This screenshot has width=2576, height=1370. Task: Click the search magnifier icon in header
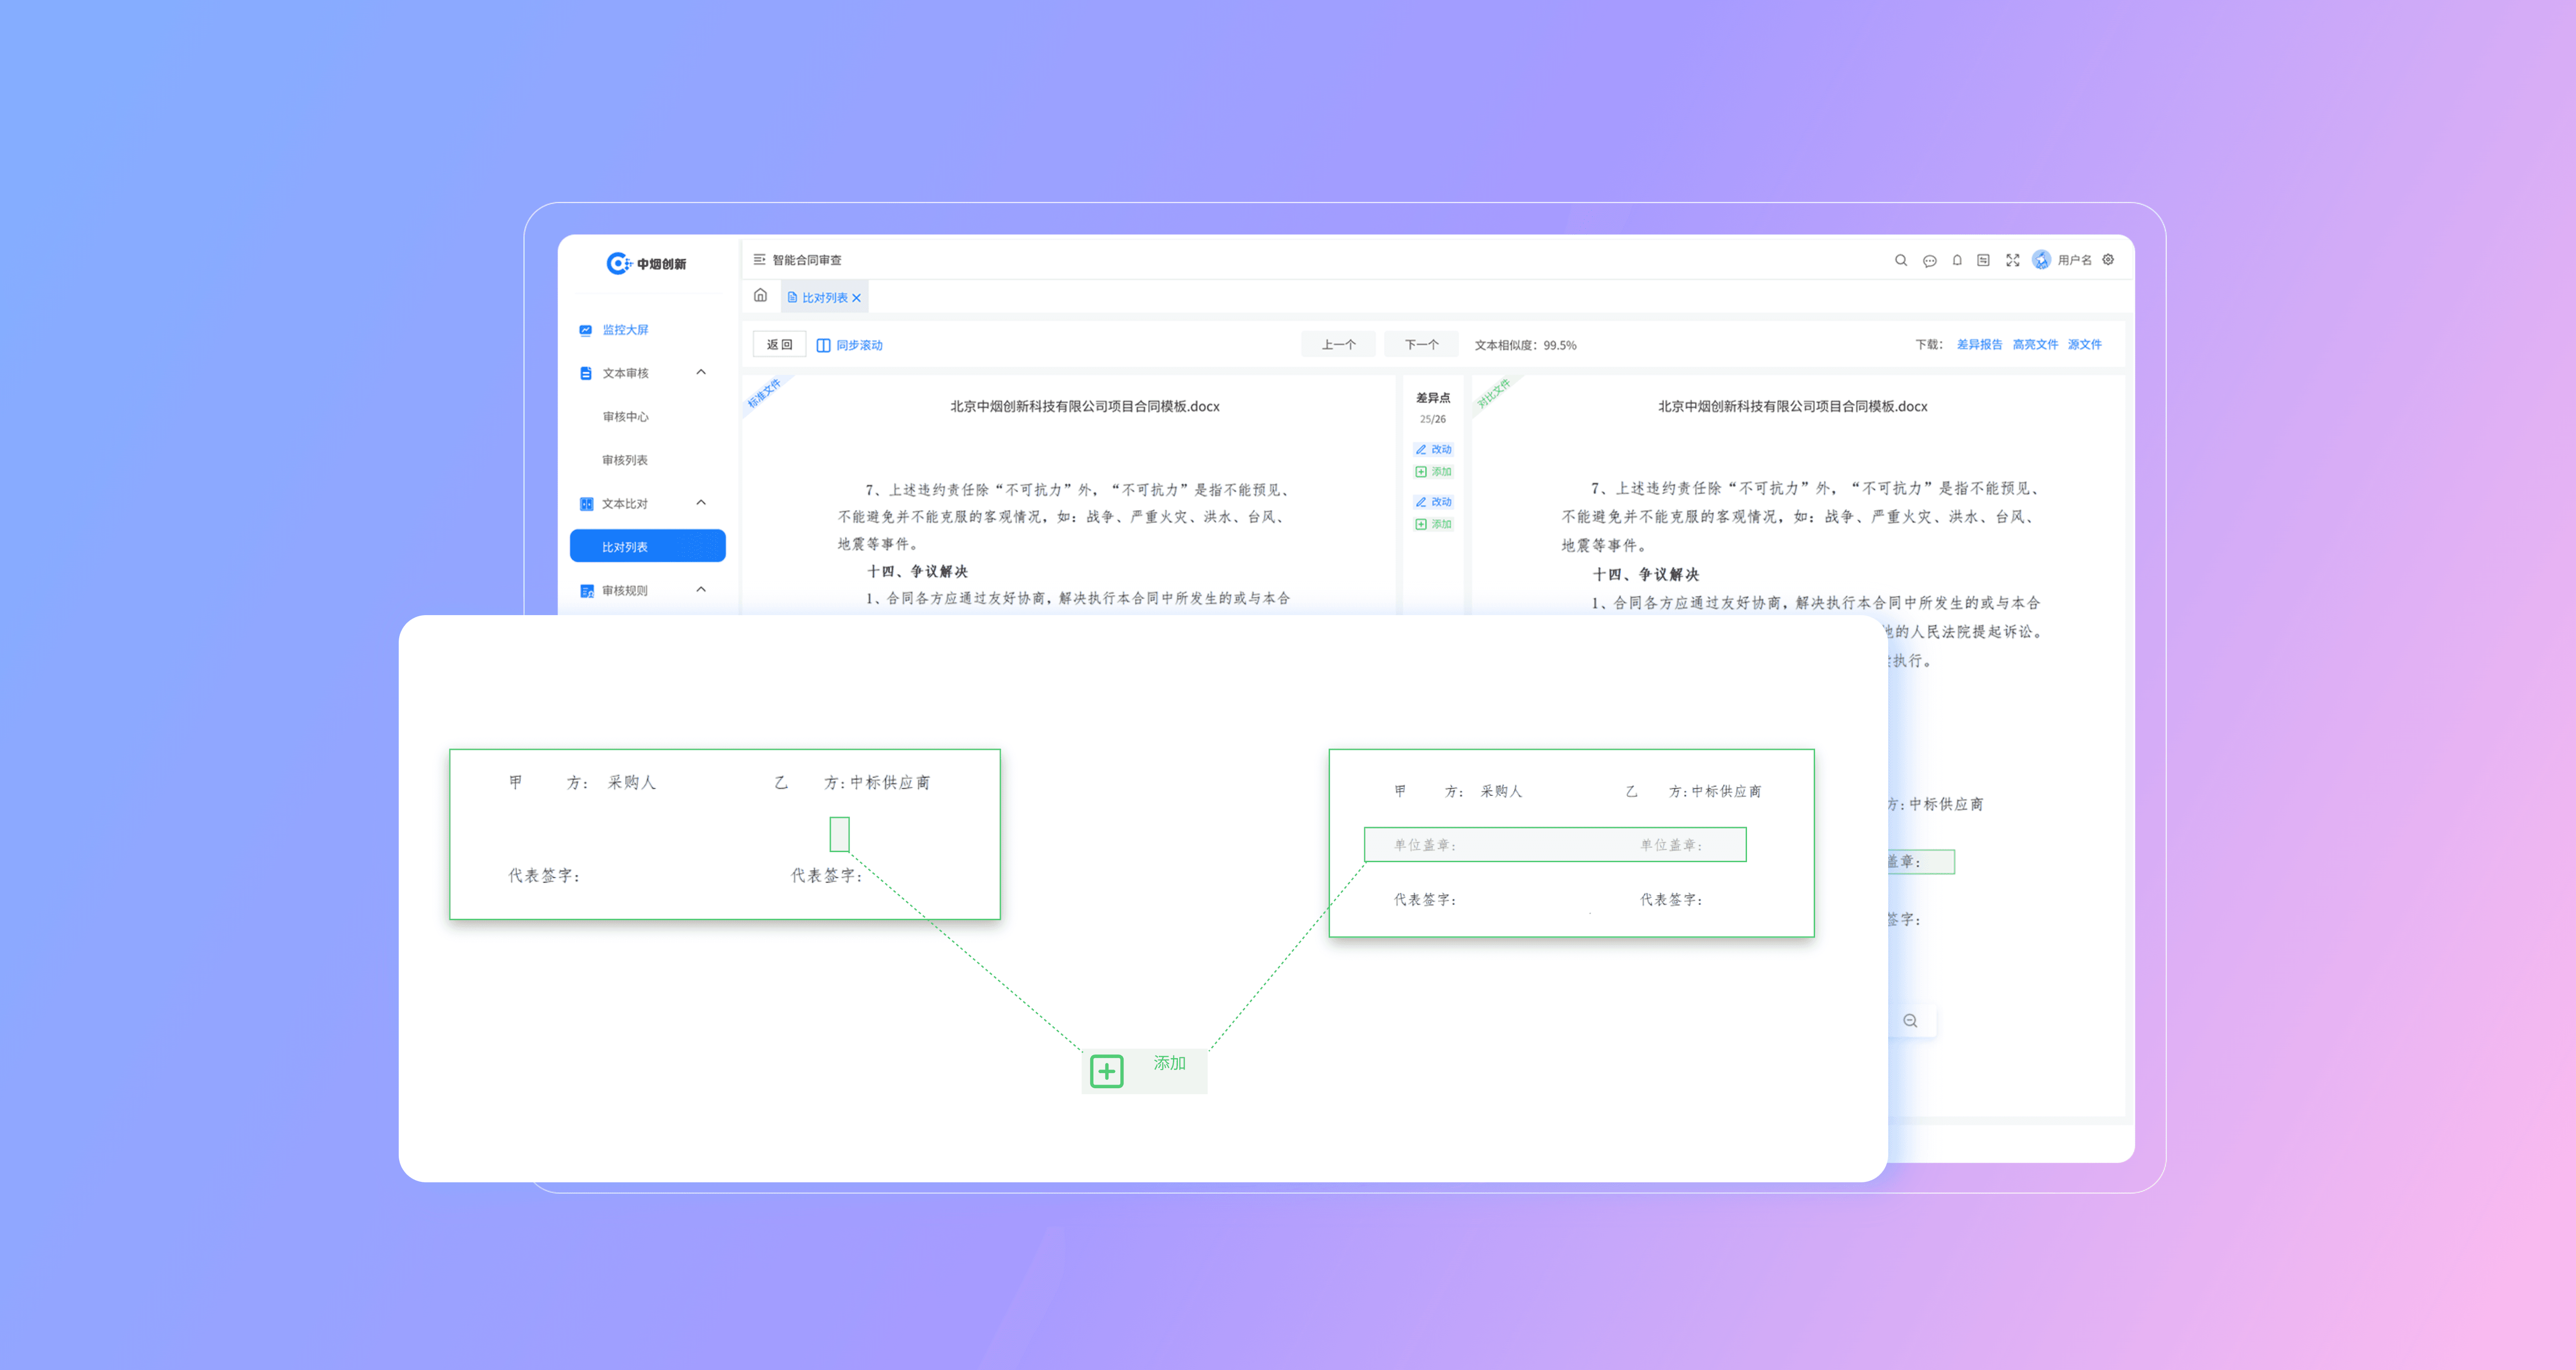point(1900,260)
